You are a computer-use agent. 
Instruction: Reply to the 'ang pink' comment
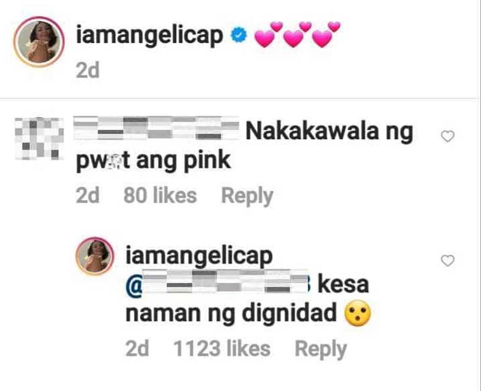click(247, 196)
